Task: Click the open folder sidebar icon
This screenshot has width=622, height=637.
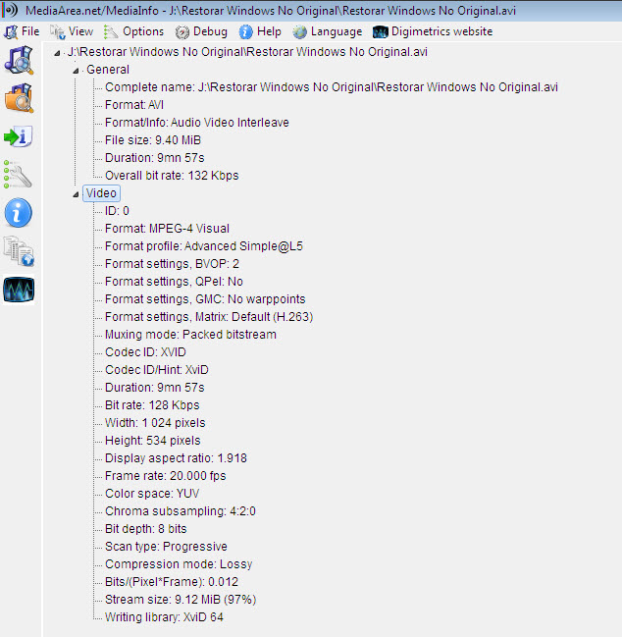Action: 19,98
